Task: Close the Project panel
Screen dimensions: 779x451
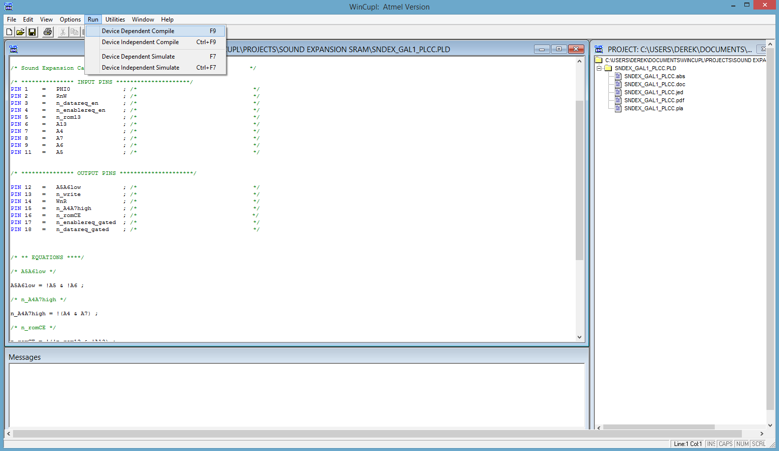Action: tap(763, 49)
